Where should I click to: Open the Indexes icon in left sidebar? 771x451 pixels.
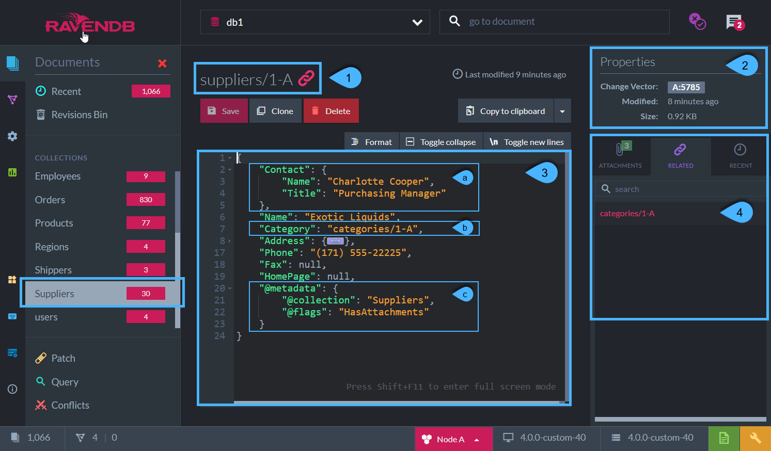tap(12, 99)
